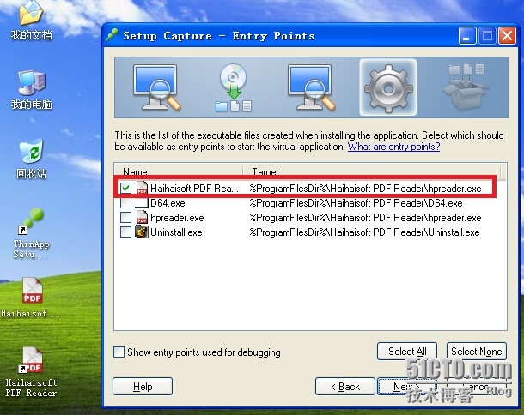
Task: Select the Uninstall.exe name text
Action: click(x=176, y=232)
